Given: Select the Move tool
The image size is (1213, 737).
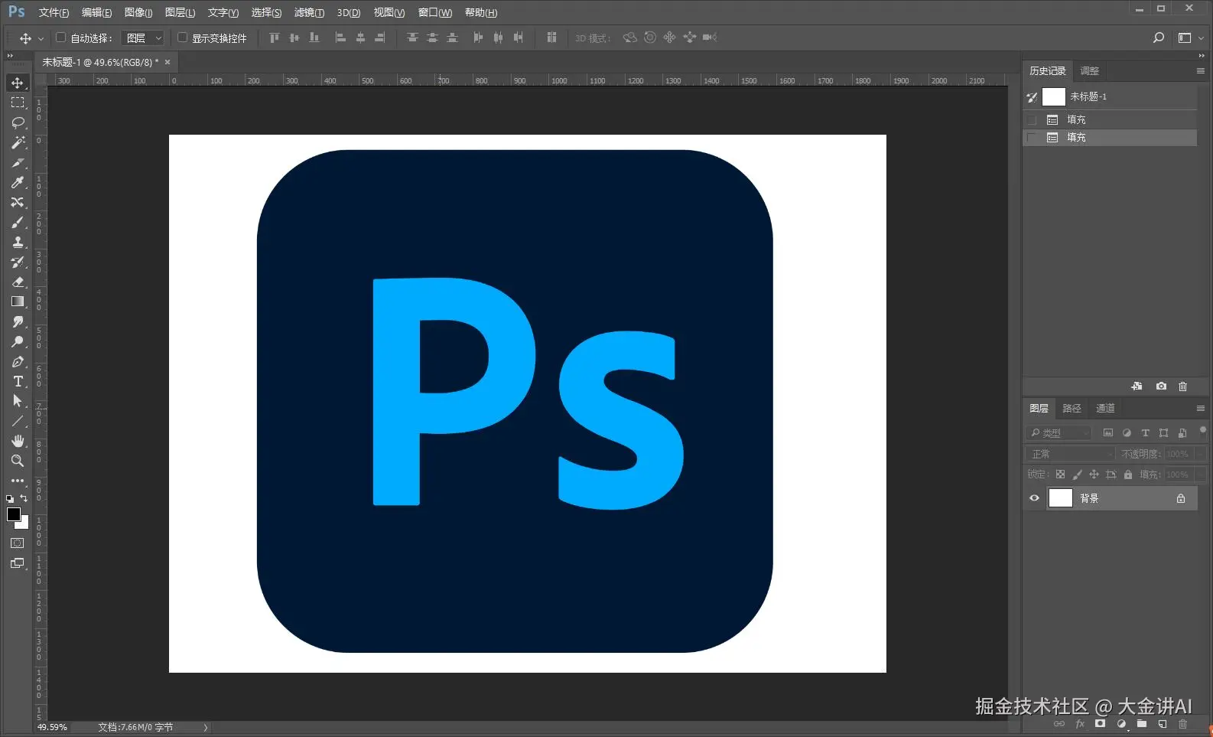Looking at the screenshot, I should pyautogui.click(x=18, y=83).
